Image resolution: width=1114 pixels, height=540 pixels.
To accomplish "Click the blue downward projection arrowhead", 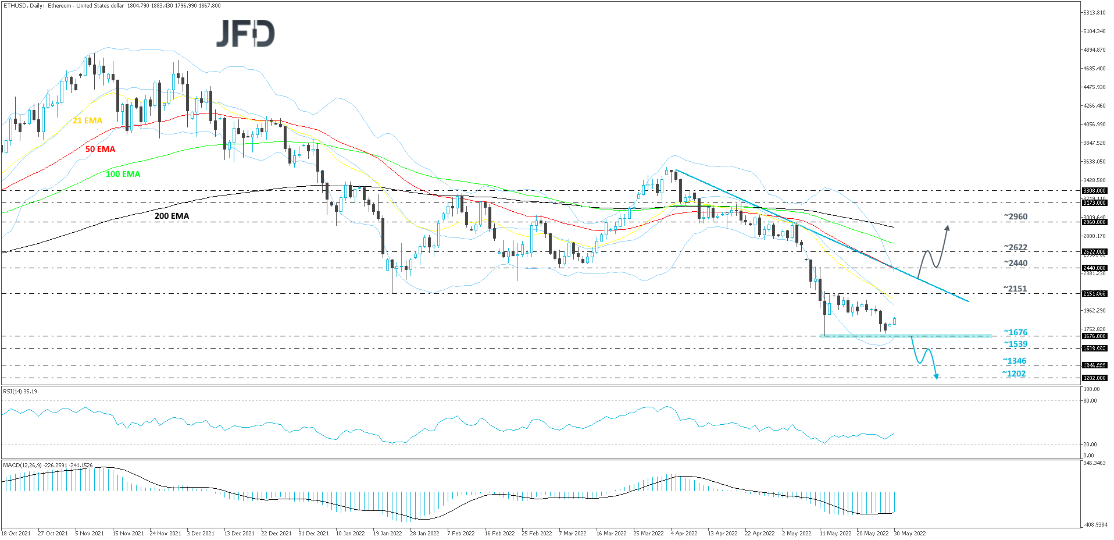I will click(936, 376).
